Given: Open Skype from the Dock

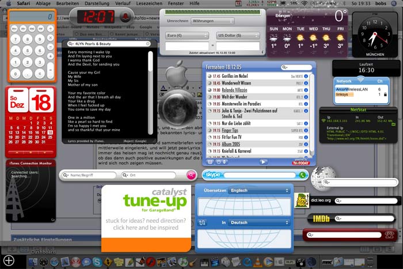Looking at the screenshot, I should pyautogui.click(x=97, y=262).
